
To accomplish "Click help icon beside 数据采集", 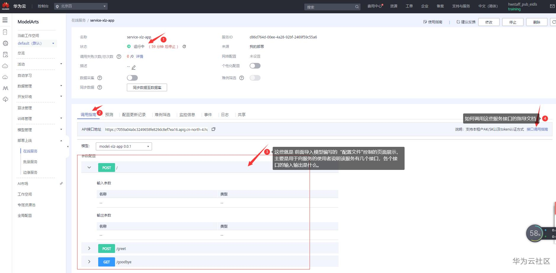I will pos(100,78).
